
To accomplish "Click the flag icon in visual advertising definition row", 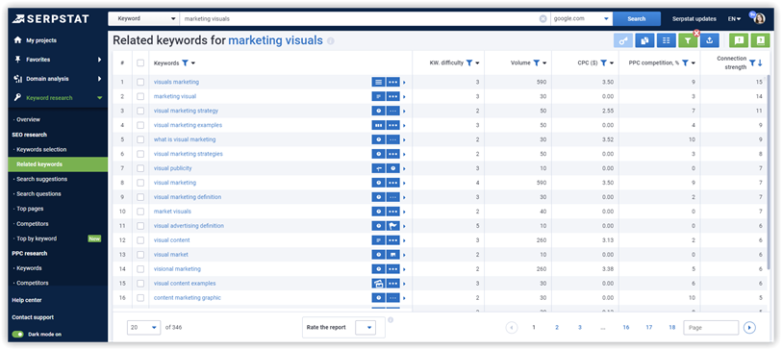I will pyautogui.click(x=393, y=226).
